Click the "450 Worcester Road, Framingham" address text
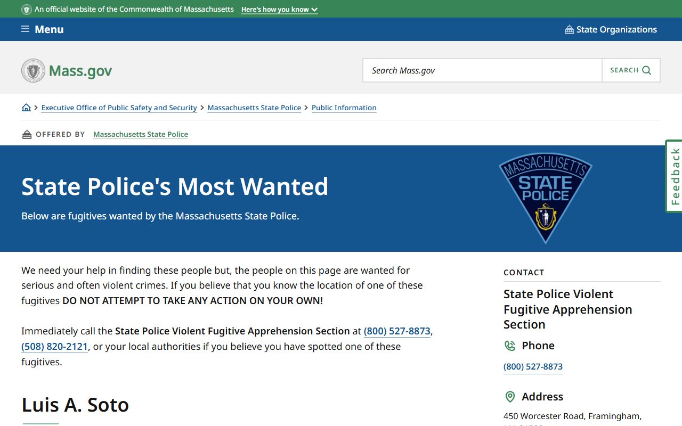 tap(572, 416)
